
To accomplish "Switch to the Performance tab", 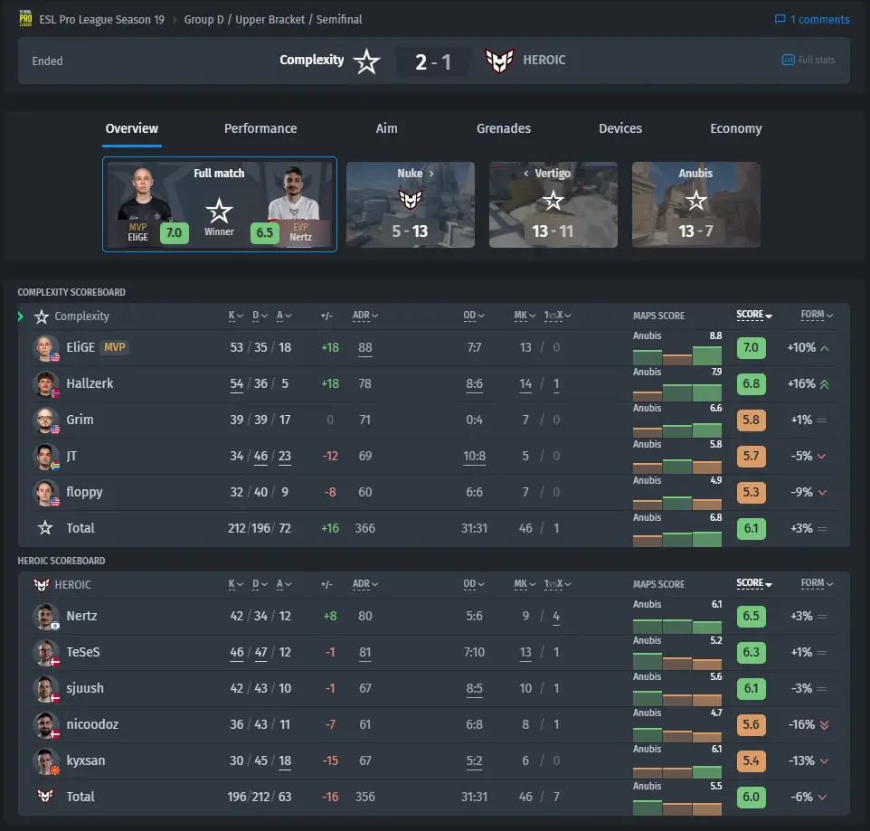I will pos(260,128).
